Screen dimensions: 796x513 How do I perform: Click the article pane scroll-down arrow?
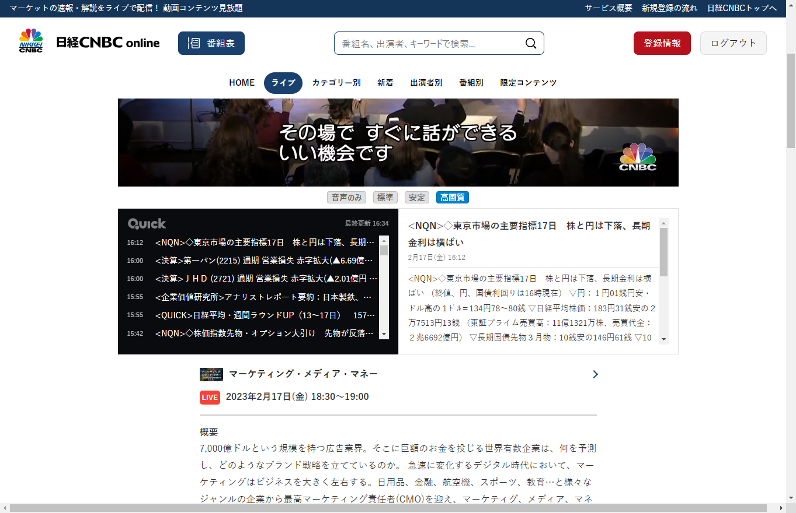pyautogui.click(x=663, y=339)
